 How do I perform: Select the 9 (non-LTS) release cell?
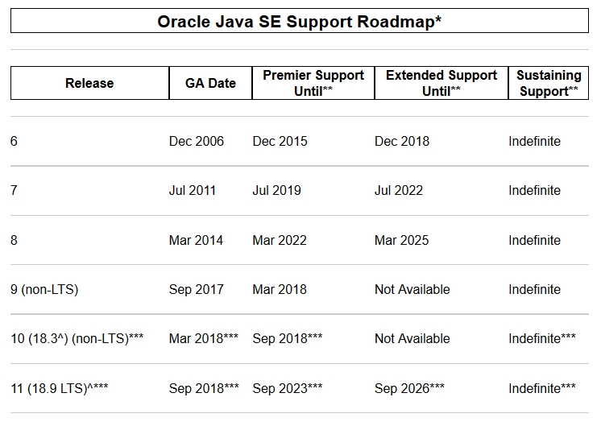pyautogui.click(x=44, y=289)
